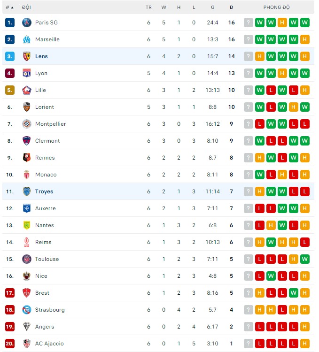Click the Strasbourg club logo
The height and width of the screenshot is (352, 319).
click(x=27, y=310)
